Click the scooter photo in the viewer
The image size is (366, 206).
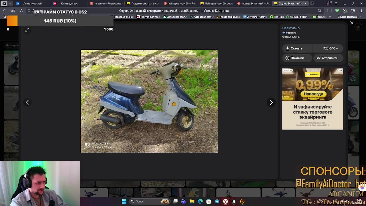pos(149,101)
